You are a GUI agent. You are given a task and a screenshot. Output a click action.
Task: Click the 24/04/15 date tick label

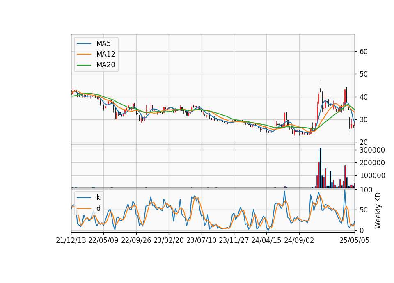tap(266, 240)
